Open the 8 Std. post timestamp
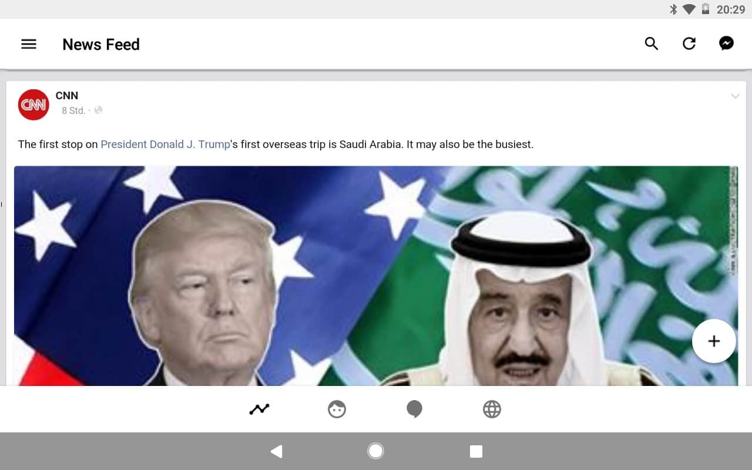Image resolution: width=752 pixels, height=470 pixels. tap(73, 110)
